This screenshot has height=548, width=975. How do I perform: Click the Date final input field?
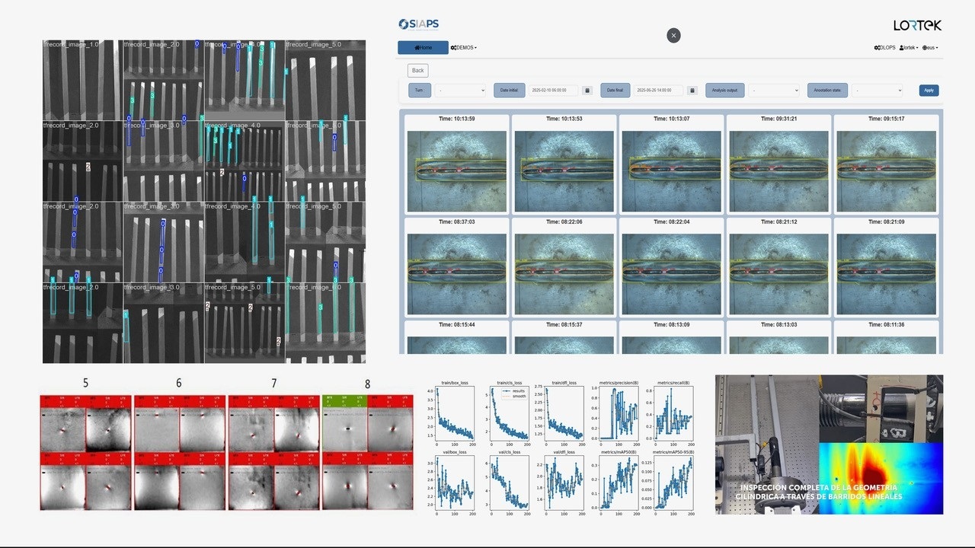pos(658,90)
